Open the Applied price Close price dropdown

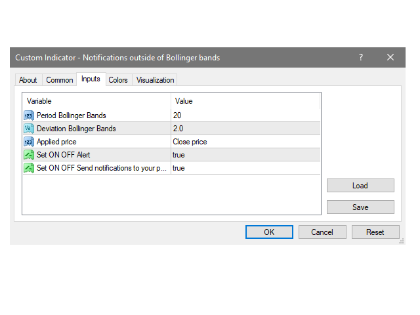pos(245,142)
